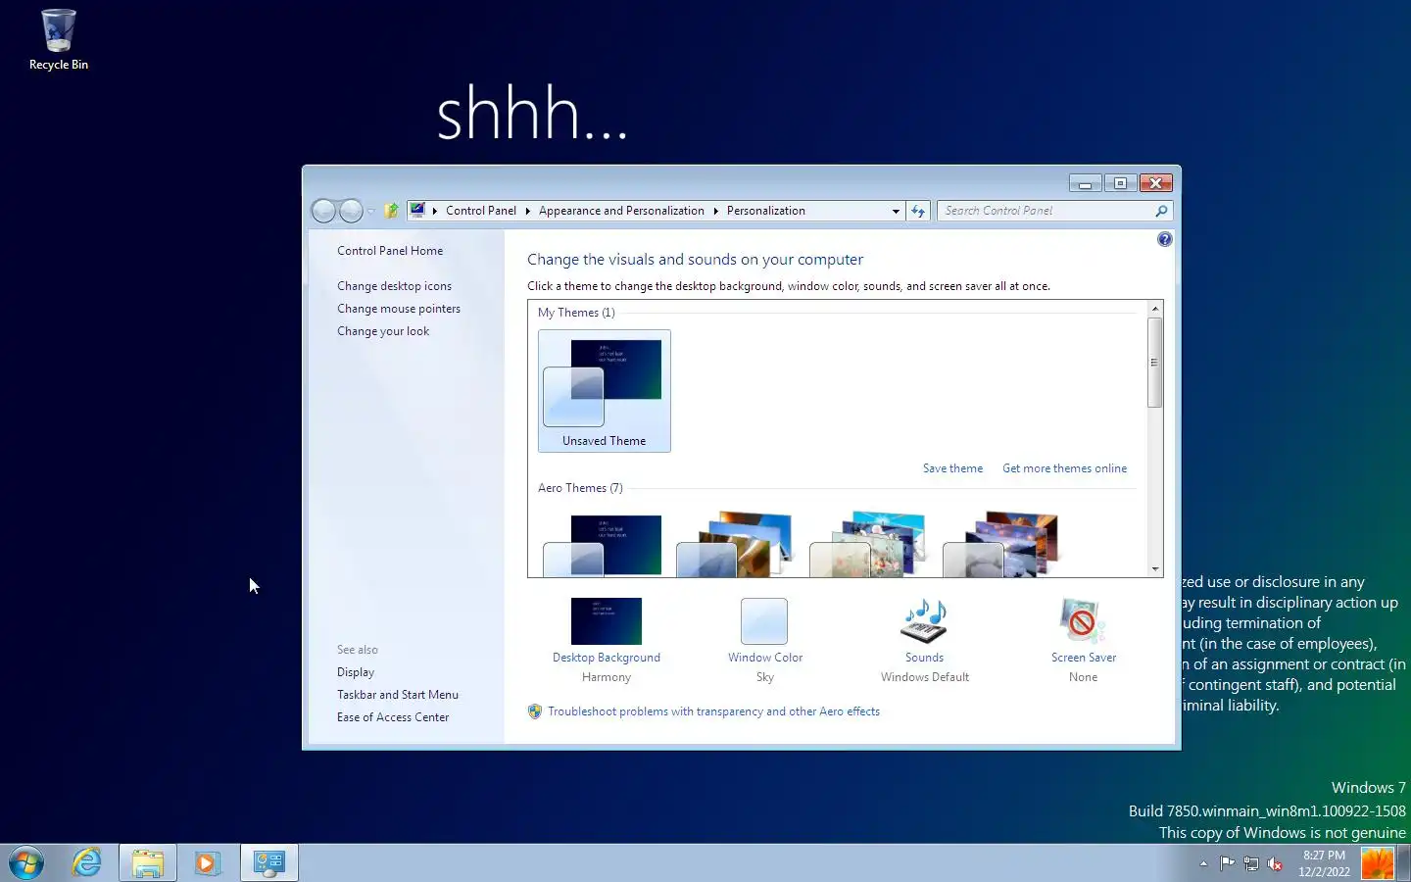
Task: Click the Control Panel computer icon in address bar
Action: [417, 210]
